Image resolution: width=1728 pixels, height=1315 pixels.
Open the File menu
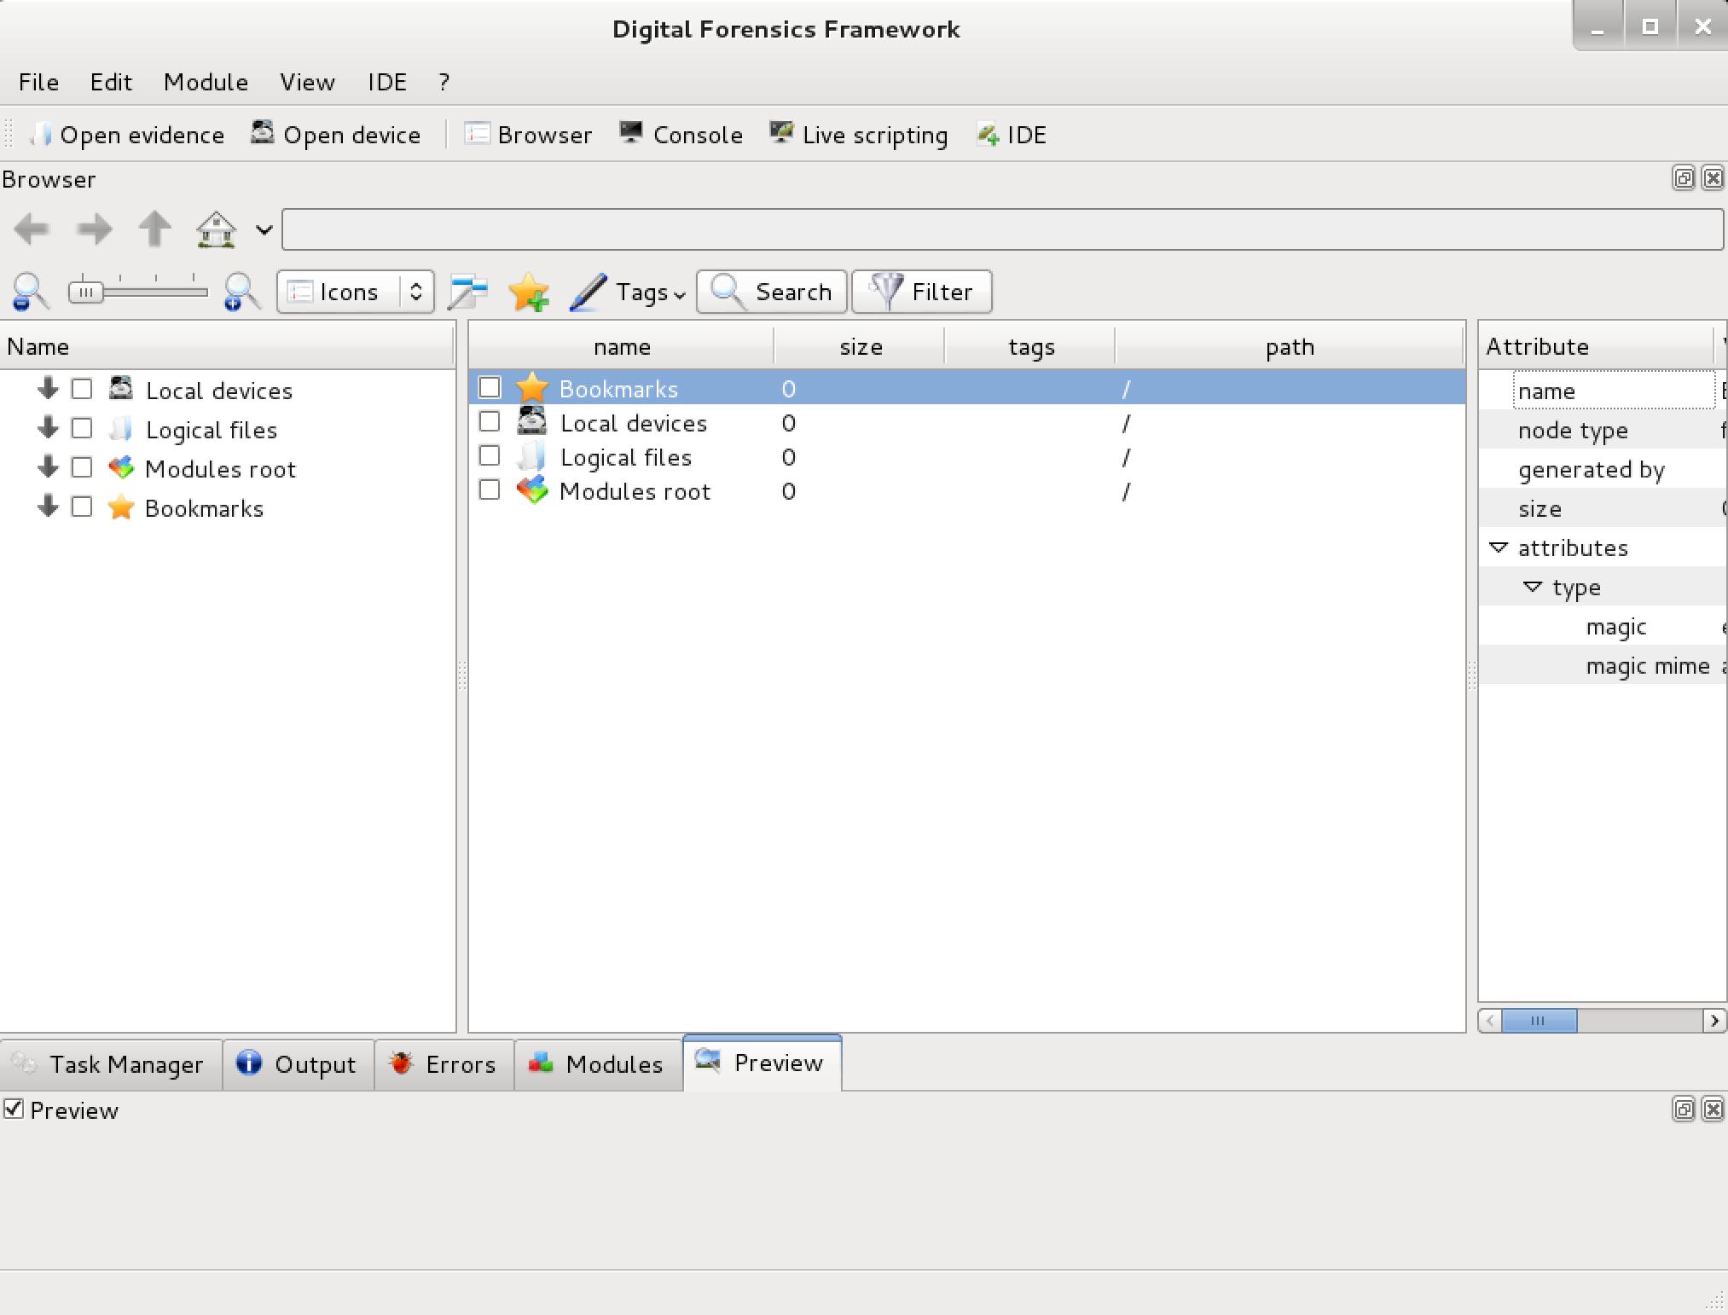pos(38,82)
